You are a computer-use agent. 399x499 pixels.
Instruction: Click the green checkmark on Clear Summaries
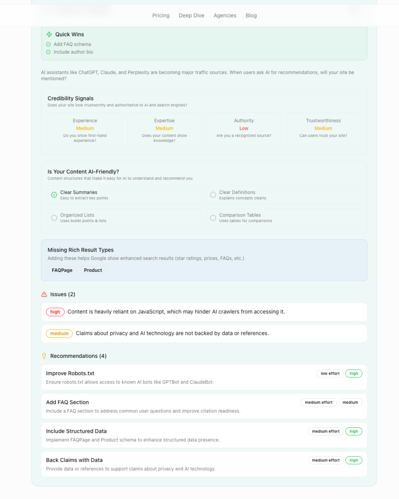point(54,195)
